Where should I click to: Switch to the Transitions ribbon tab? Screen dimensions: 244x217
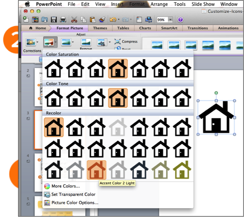(x=197, y=28)
